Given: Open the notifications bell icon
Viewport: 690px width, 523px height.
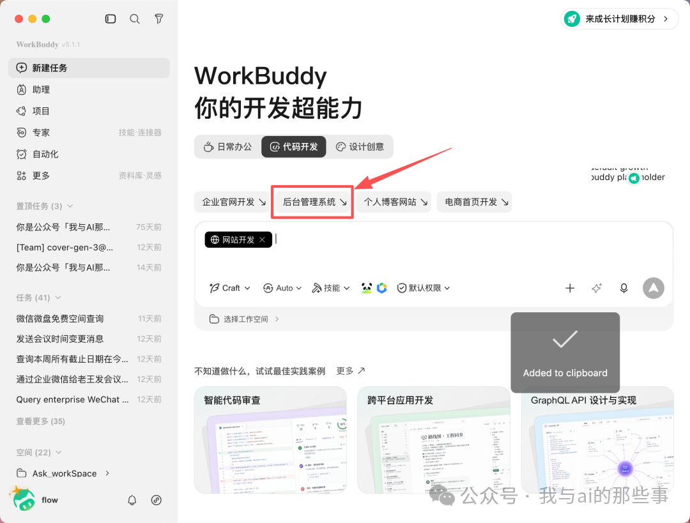Looking at the screenshot, I should pos(132,500).
